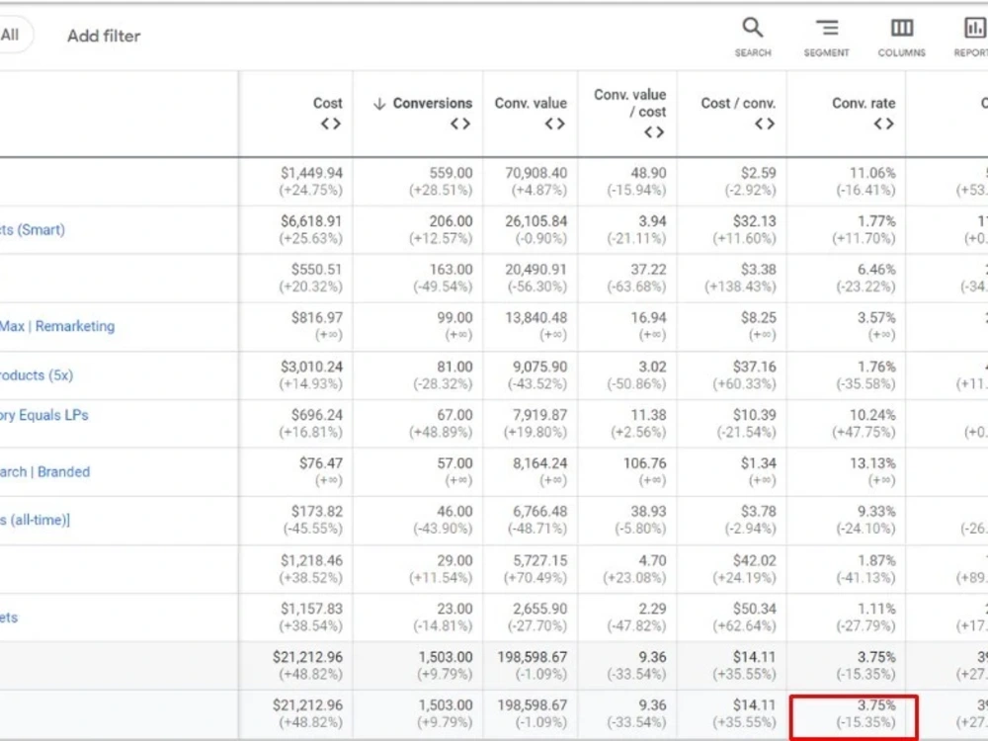Select the 10.24% conversion rate cell
Image resolution: width=988 pixels, height=741 pixels.
point(847,424)
